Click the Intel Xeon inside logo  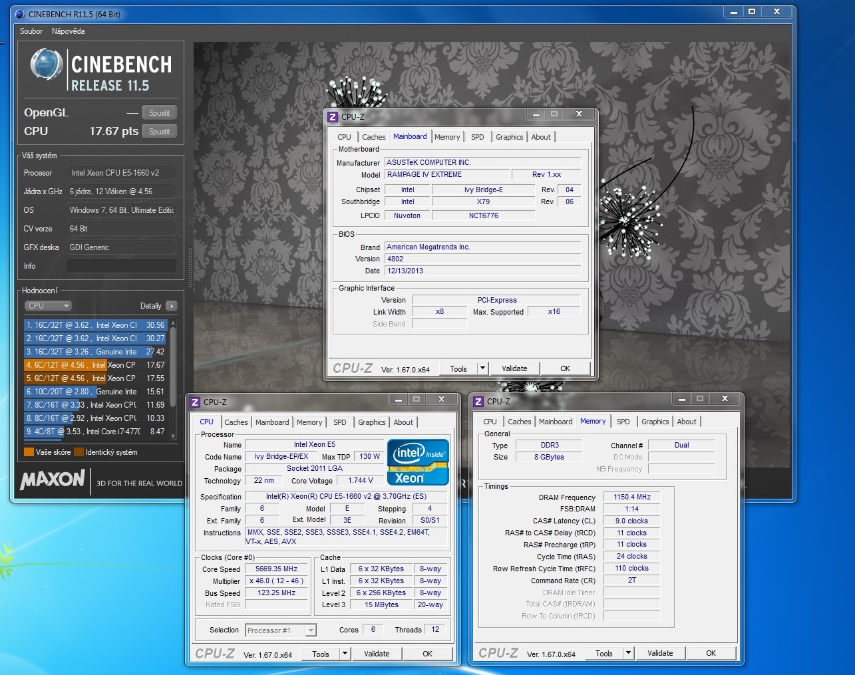point(418,462)
